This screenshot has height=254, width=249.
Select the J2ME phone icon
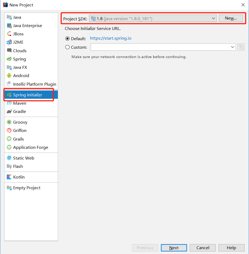(x=9, y=42)
